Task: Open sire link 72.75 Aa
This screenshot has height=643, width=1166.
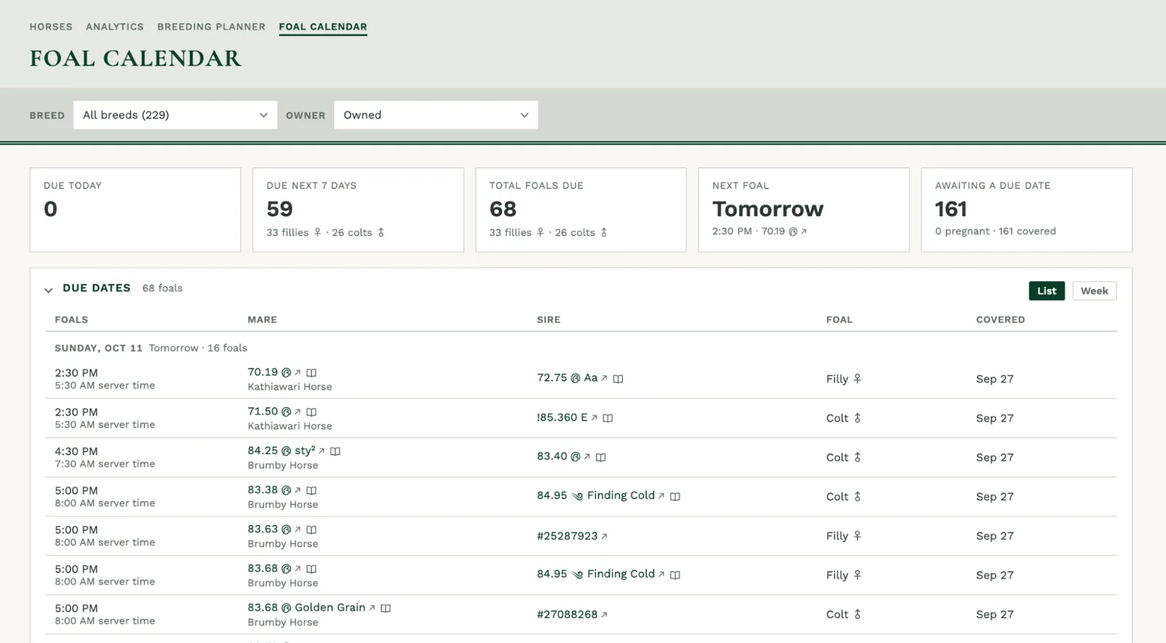Action: pyautogui.click(x=572, y=378)
